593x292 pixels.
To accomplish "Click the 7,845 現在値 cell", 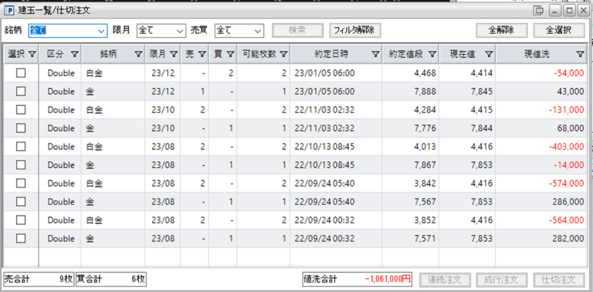I will [x=467, y=91].
